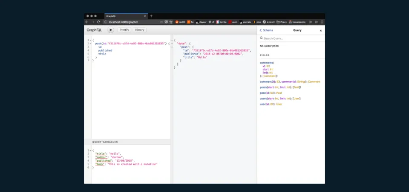Go back to Schema in docs panel

pyautogui.click(x=267, y=30)
